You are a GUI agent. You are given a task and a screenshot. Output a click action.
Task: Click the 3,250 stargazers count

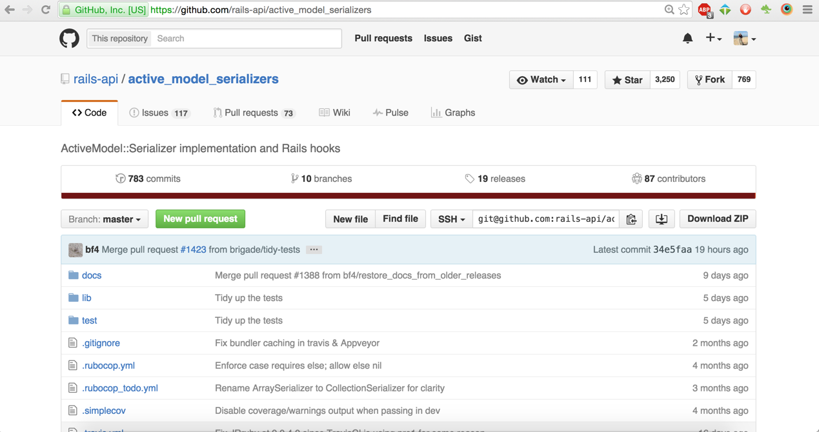point(665,80)
